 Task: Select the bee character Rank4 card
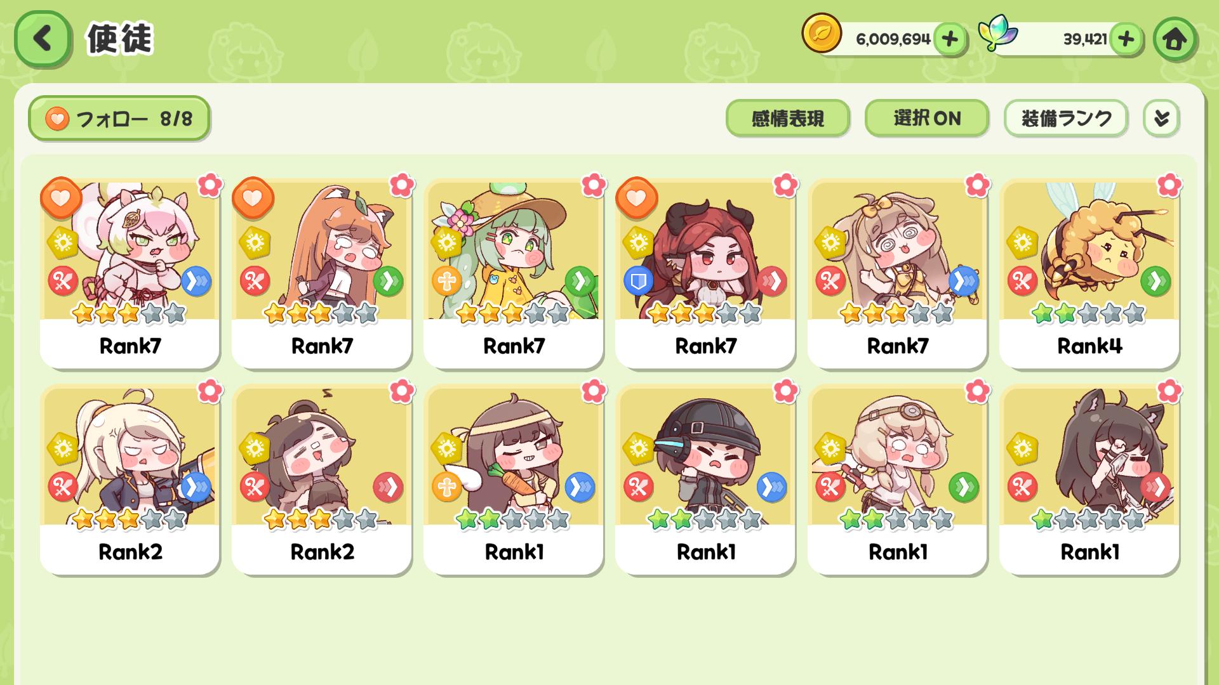[x=1089, y=274]
